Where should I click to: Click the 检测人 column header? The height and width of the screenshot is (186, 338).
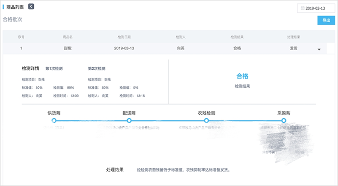tap(181, 37)
